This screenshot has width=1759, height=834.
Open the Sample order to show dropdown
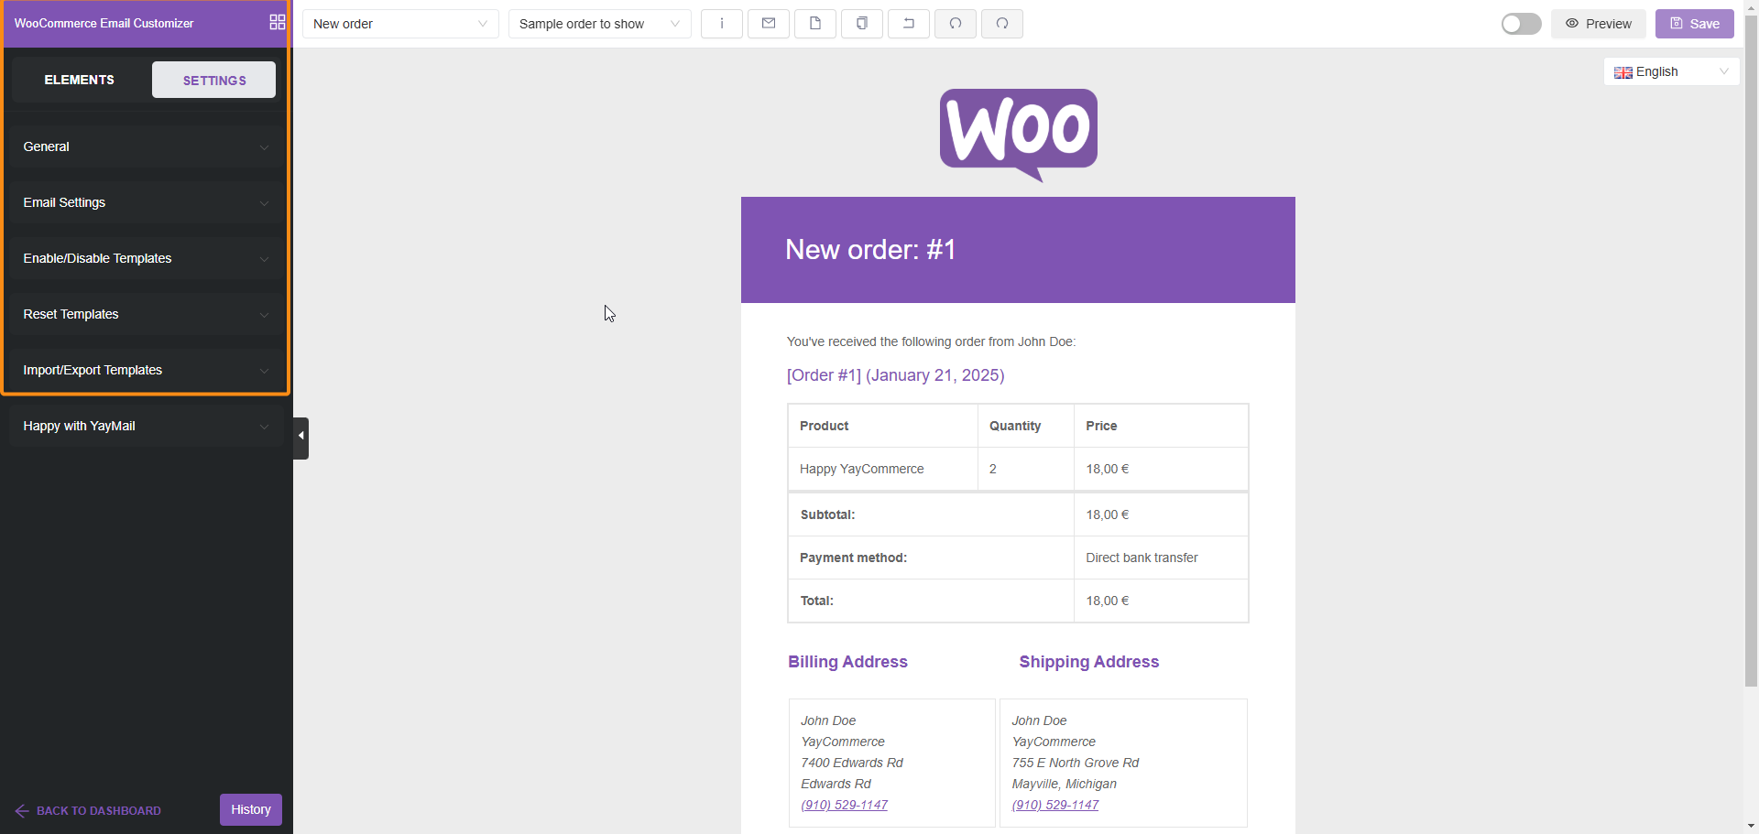pyautogui.click(x=599, y=24)
